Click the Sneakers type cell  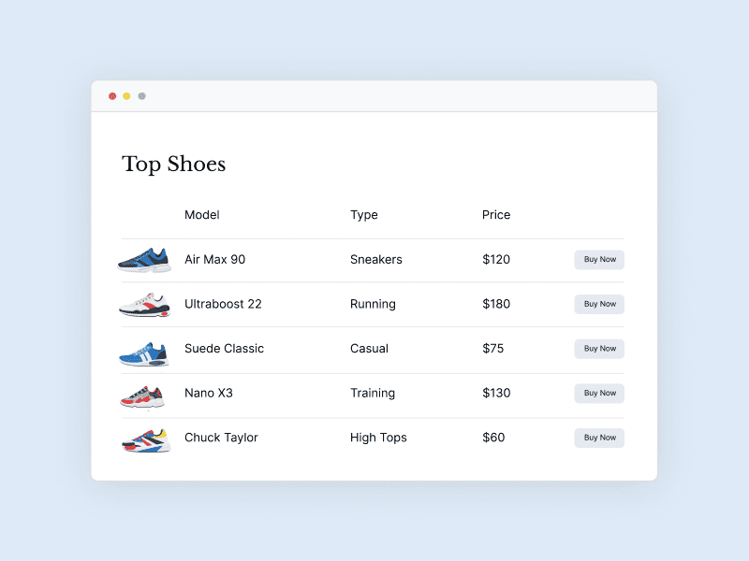pyautogui.click(x=376, y=260)
